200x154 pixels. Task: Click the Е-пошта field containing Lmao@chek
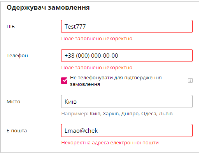(127, 130)
